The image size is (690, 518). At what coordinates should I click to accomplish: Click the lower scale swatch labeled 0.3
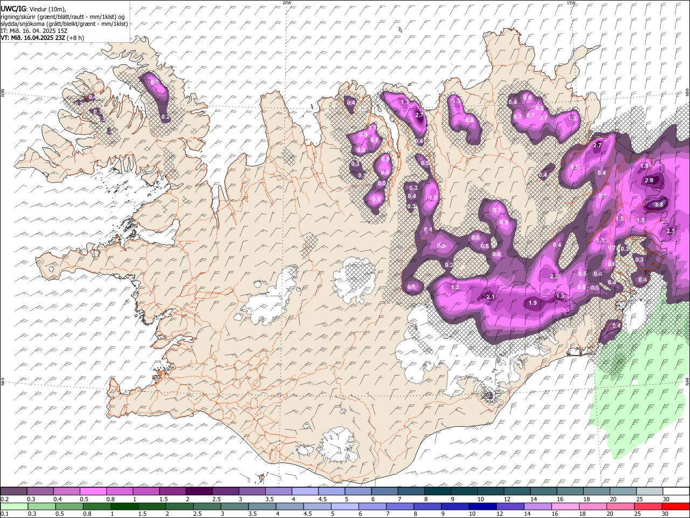pos(42,506)
